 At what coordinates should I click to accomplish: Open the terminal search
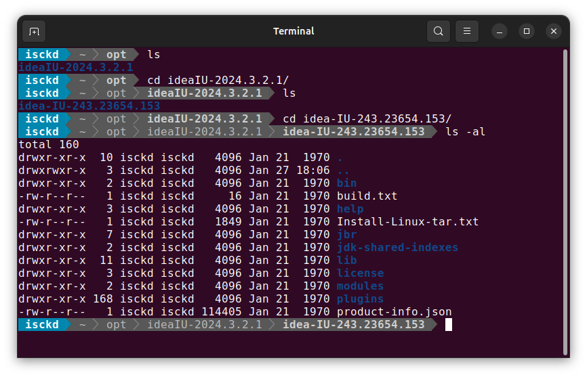click(x=439, y=31)
